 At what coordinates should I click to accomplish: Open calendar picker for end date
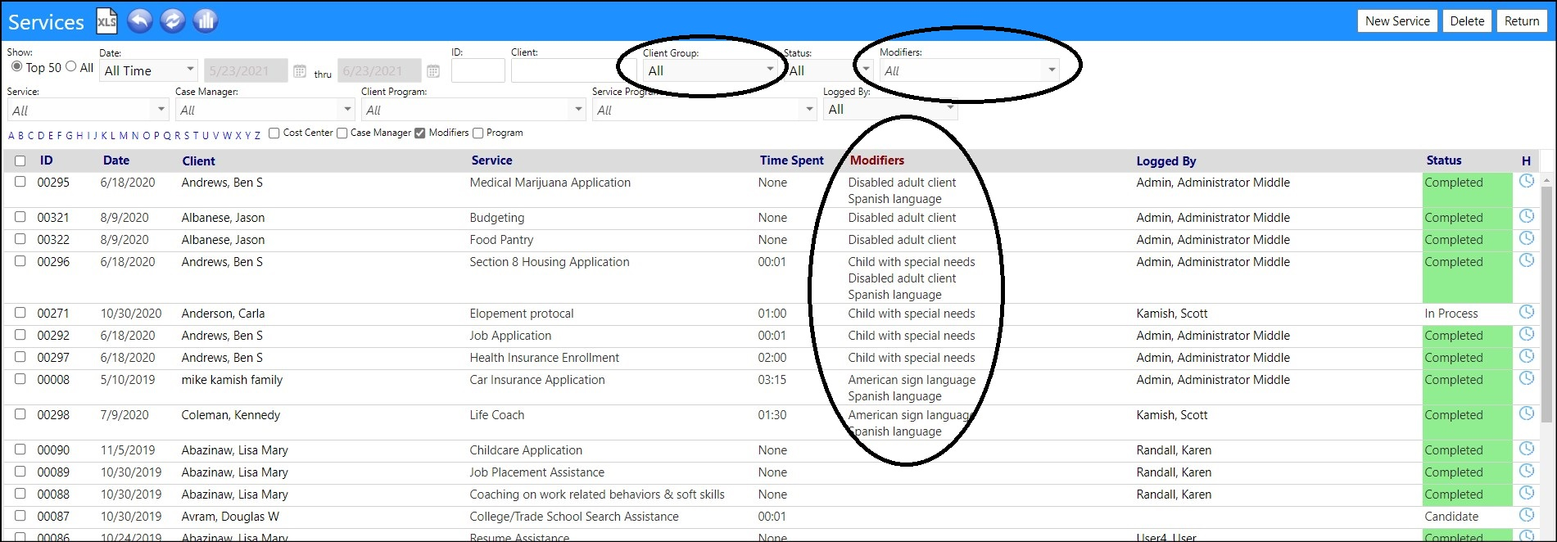[433, 71]
